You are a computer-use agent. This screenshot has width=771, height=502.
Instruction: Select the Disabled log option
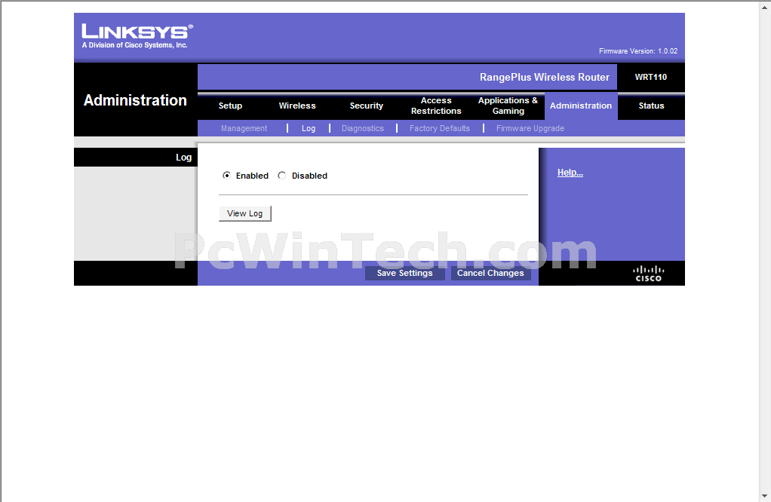pos(281,176)
